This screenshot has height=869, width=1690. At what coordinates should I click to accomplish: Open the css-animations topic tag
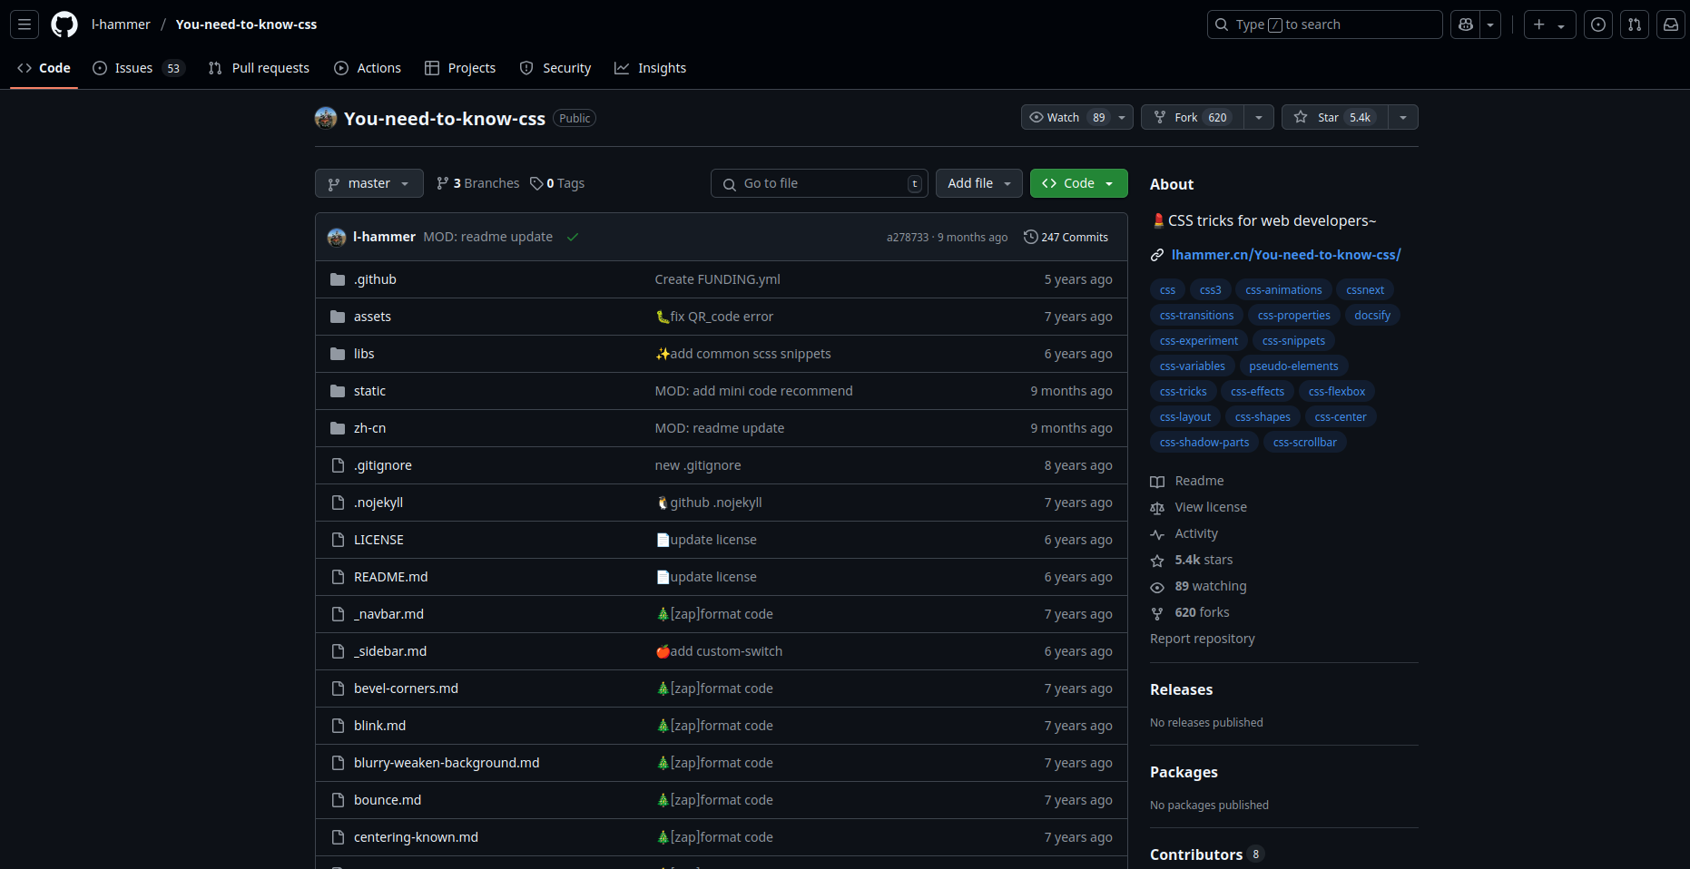[x=1283, y=290]
